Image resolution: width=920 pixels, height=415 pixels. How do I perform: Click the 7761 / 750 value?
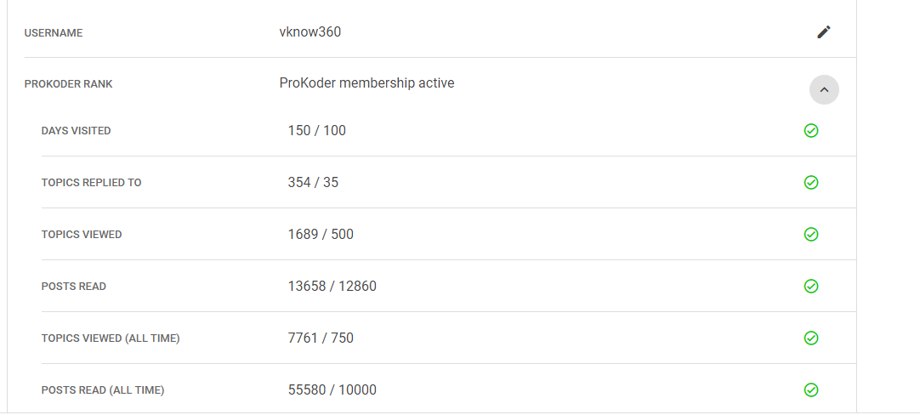[x=321, y=338]
